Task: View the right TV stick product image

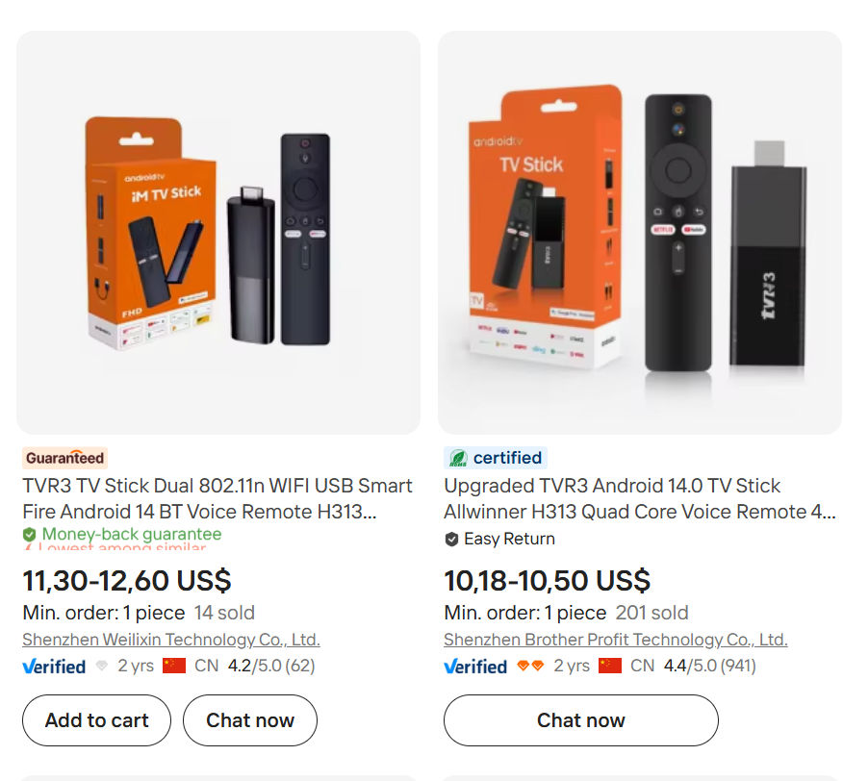Action: tap(640, 231)
